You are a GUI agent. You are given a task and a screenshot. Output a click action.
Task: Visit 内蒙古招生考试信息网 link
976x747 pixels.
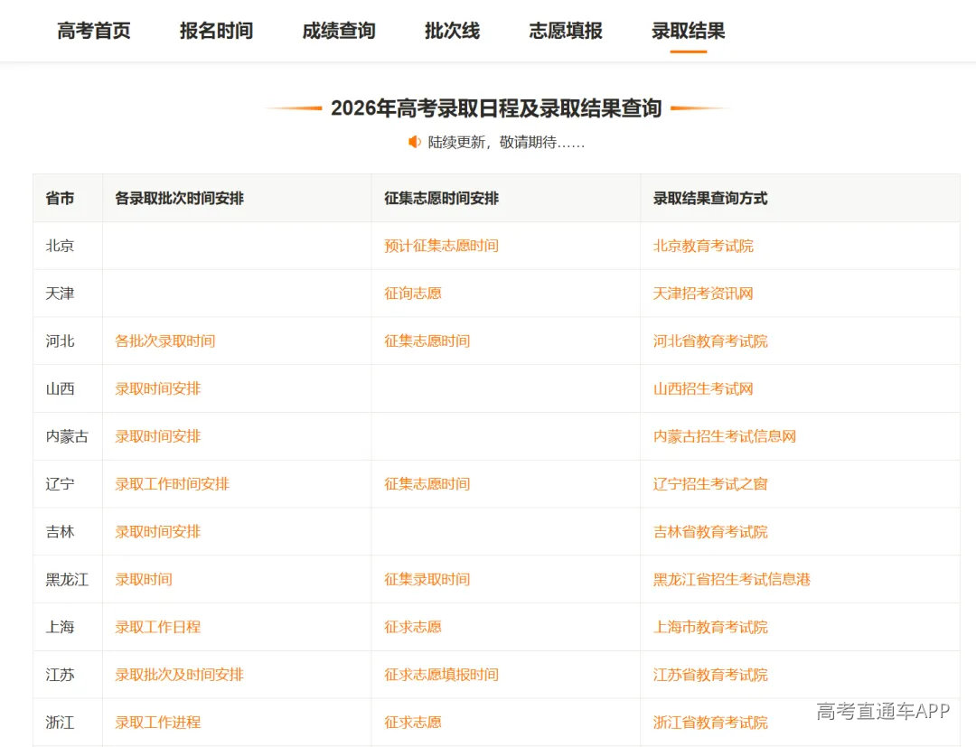724,436
